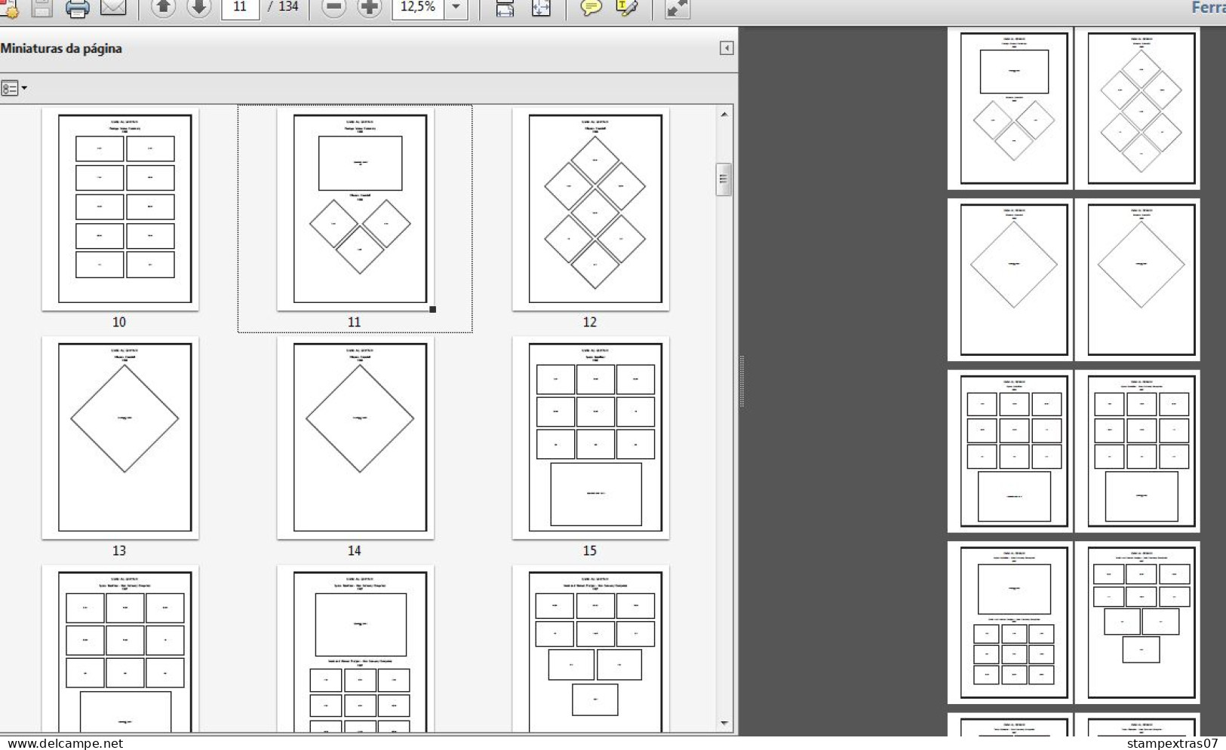Select page 14 thumbnail
Image resolution: width=1226 pixels, height=750 pixels.
pos(355,438)
